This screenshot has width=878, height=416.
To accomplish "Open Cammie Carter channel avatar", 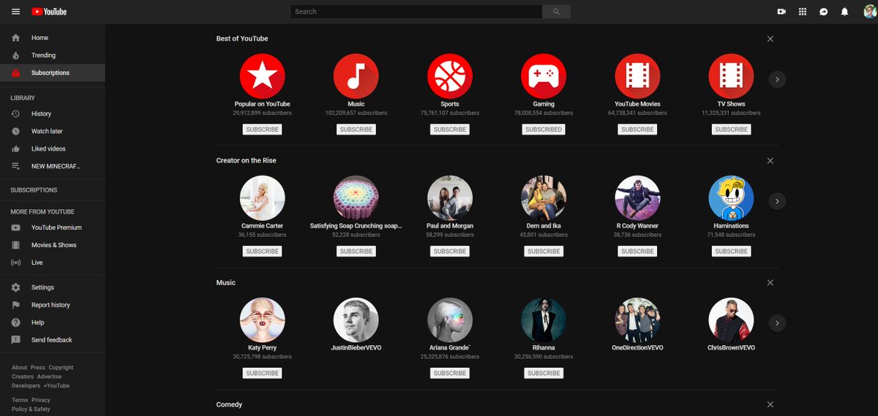I will [262, 198].
